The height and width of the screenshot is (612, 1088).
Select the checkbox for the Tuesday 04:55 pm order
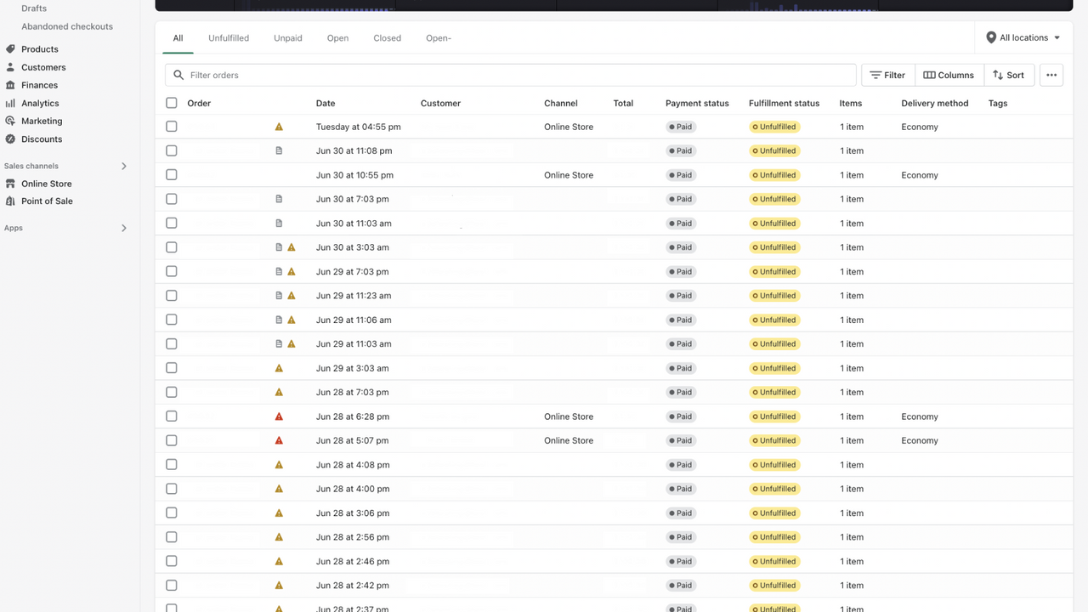[x=171, y=126]
